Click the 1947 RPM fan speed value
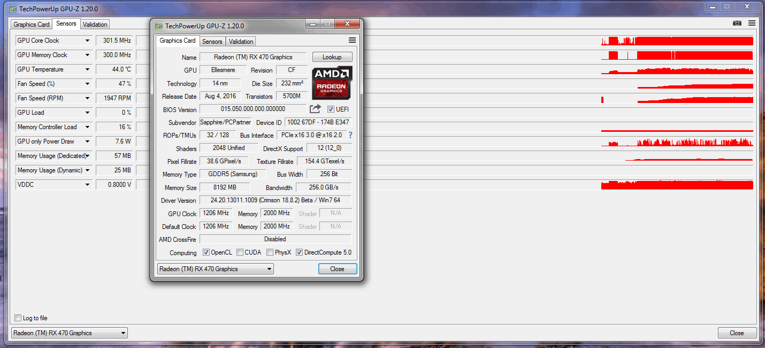This screenshot has height=348, width=765. click(114, 98)
